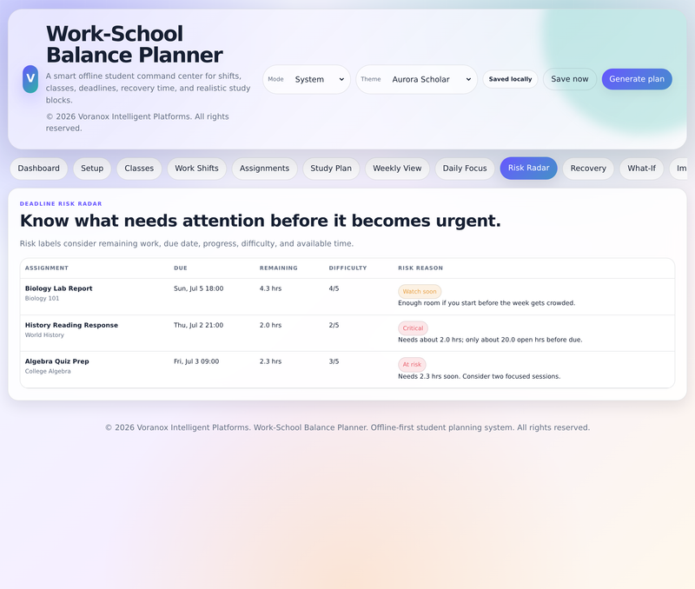Go to the Recovery tab
Screen dimensions: 695x589
[x=588, y=169]
